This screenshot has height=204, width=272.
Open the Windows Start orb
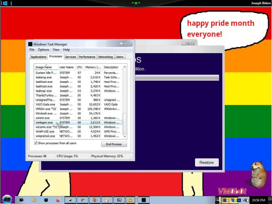tap(7, 199)
